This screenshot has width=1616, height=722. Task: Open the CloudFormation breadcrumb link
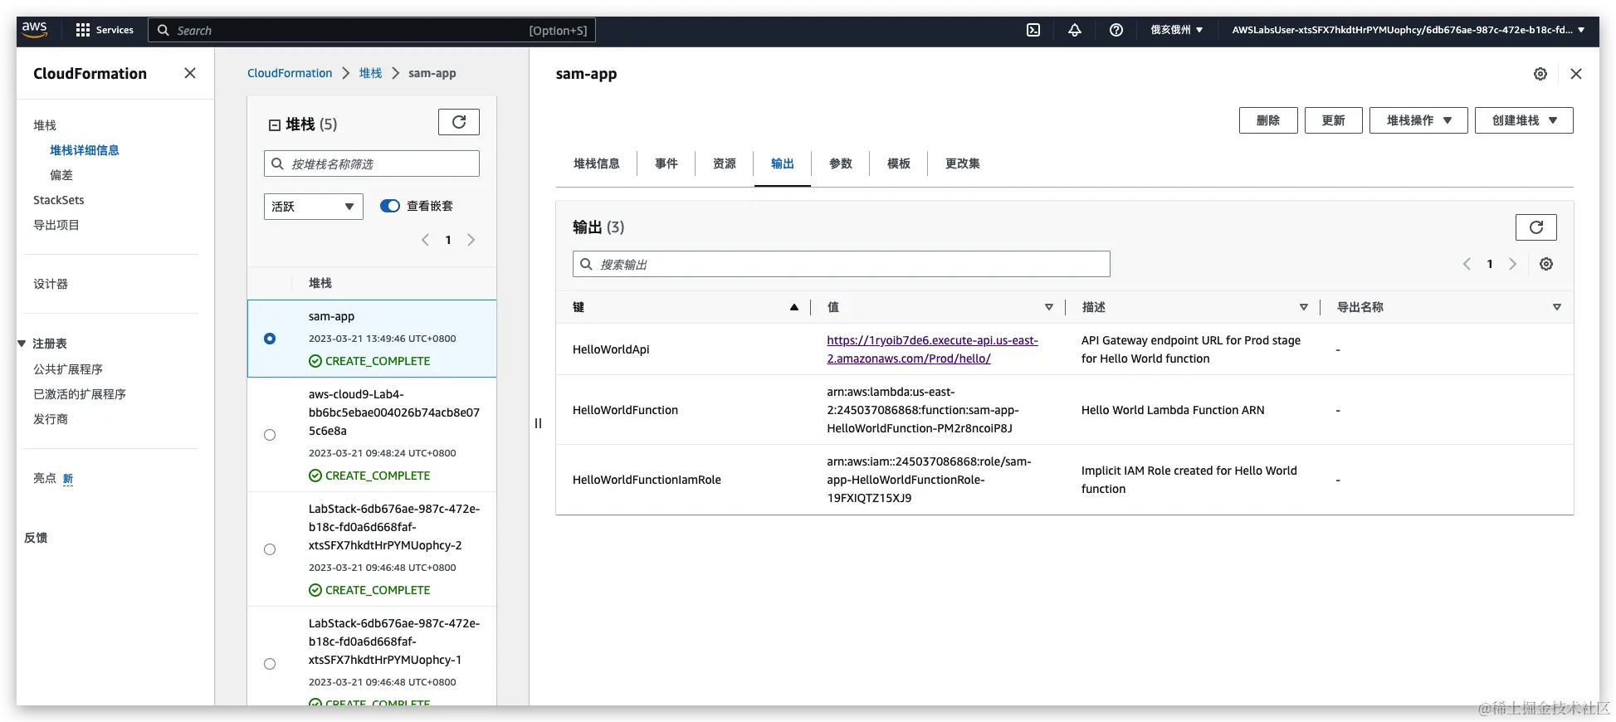290,73
